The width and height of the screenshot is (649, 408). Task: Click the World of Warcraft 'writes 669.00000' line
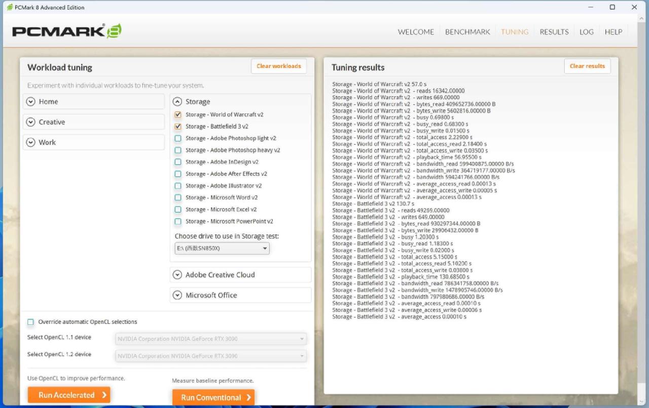[x=396, y=97]
